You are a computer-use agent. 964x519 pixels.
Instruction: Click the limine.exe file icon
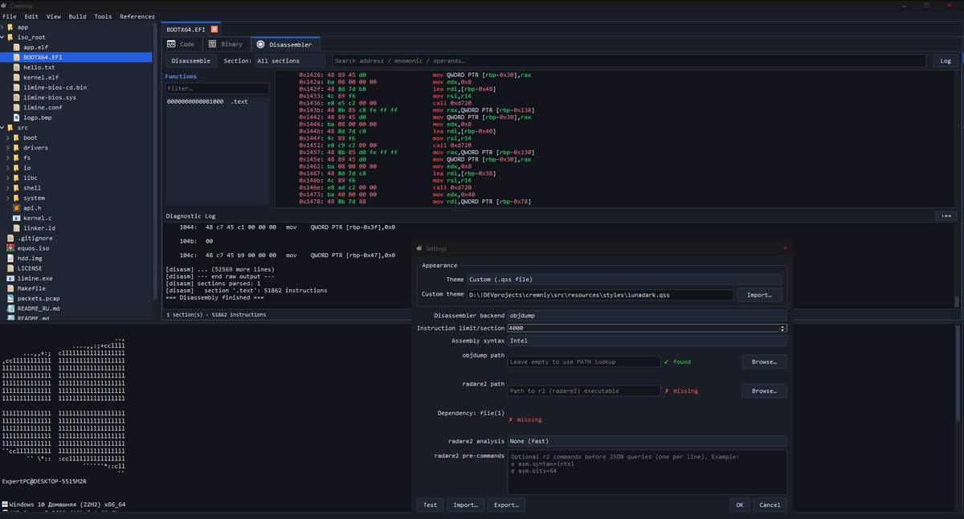click(10, 278)
